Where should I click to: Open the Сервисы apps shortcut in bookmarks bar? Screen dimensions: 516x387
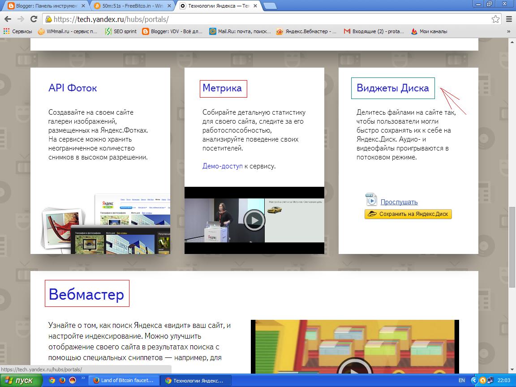pyautogui.click(x=18, y=31)
